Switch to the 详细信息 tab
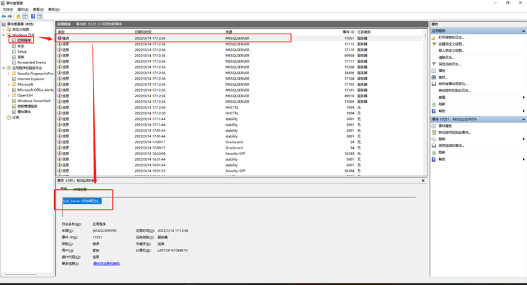 click(x=80, y=189)
